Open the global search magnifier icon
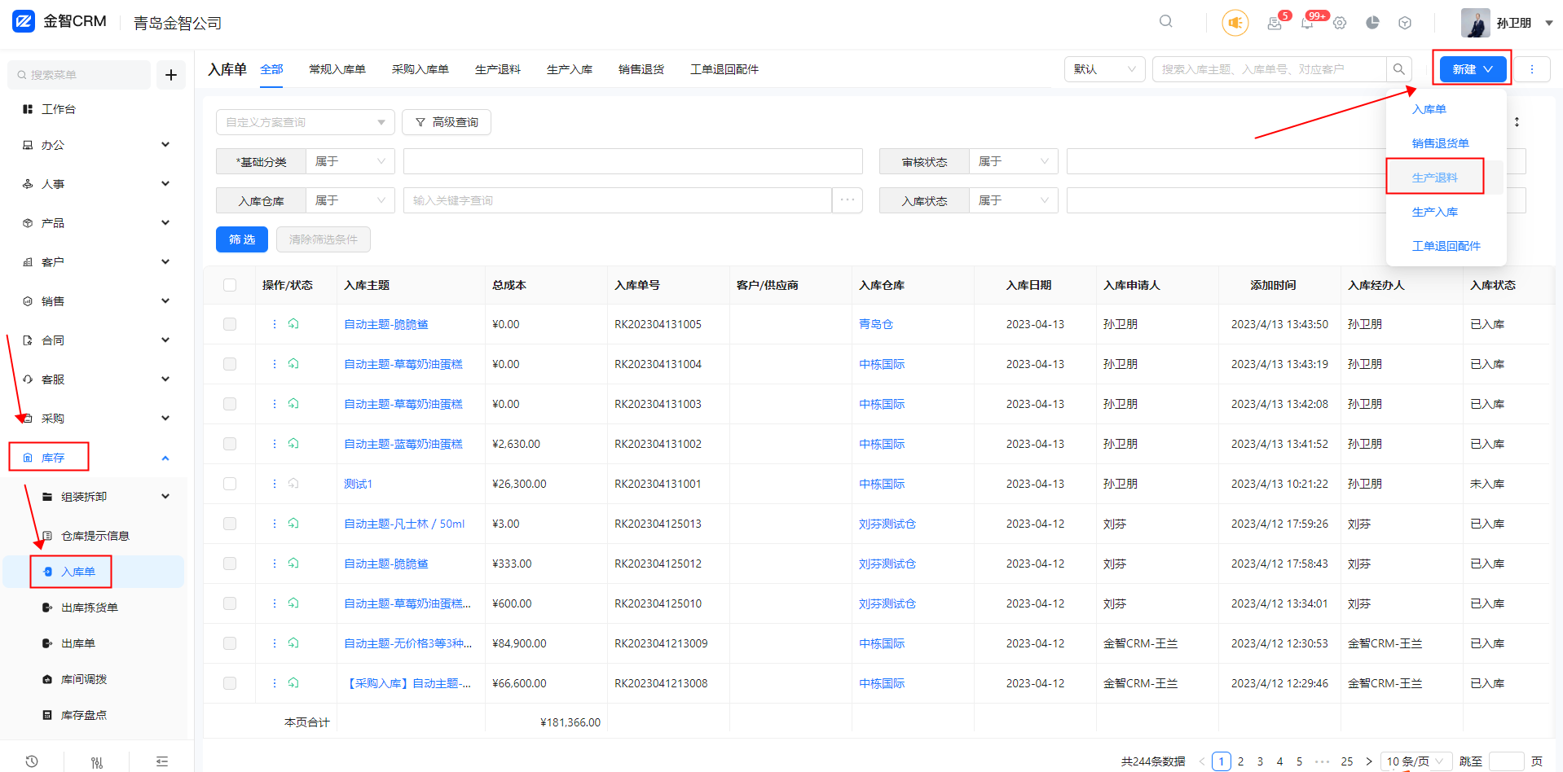The image size is (1563, 772). pyautogui.click(x=1166, y=21)
